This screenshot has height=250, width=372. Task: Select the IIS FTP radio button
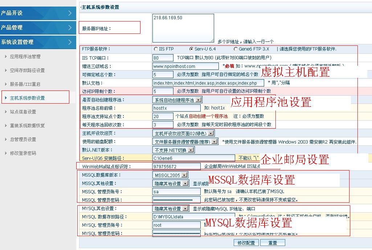coord(156,49)
